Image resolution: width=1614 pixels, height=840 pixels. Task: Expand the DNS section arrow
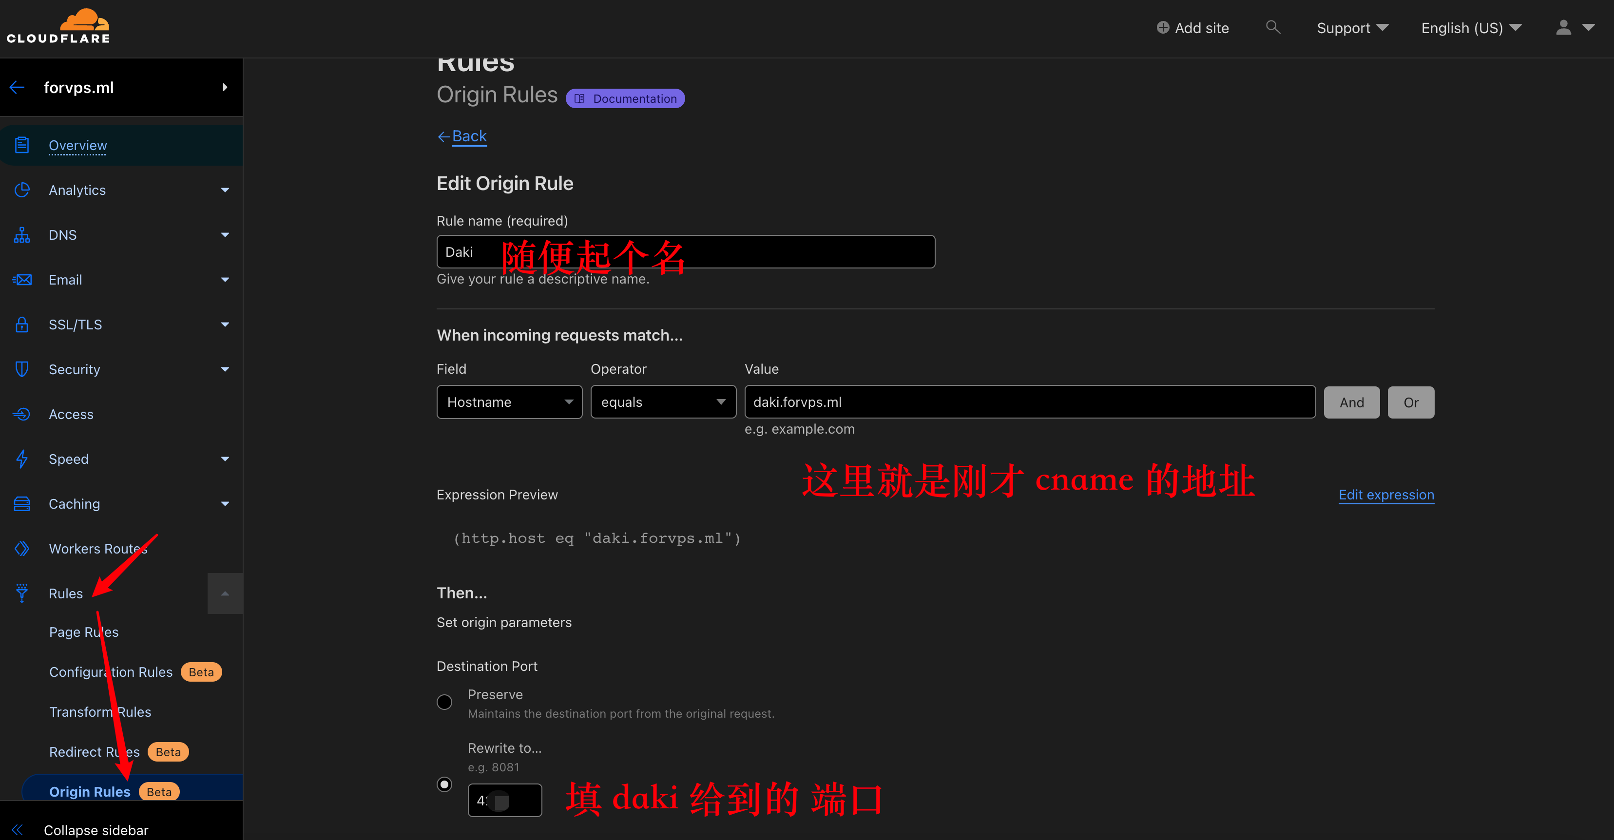[x=225, y=235]
